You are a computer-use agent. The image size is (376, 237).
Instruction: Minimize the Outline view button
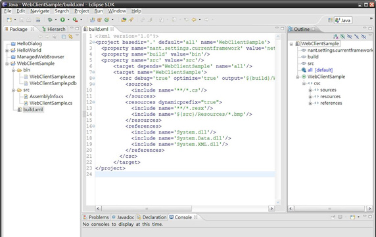pyautogui.click(x=364, y=28)
